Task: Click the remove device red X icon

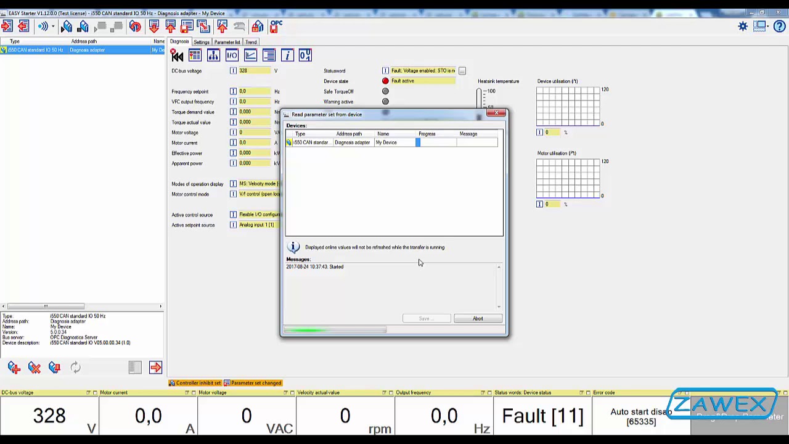Action: click(35, 368)
